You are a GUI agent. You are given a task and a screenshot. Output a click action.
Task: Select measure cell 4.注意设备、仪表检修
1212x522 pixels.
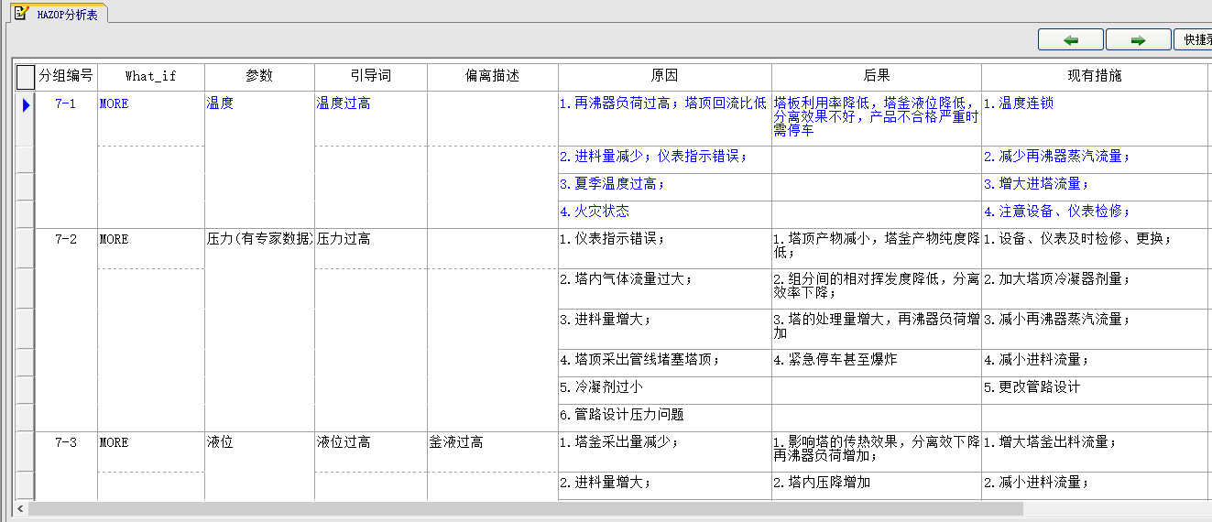(x=1095, y=214)
